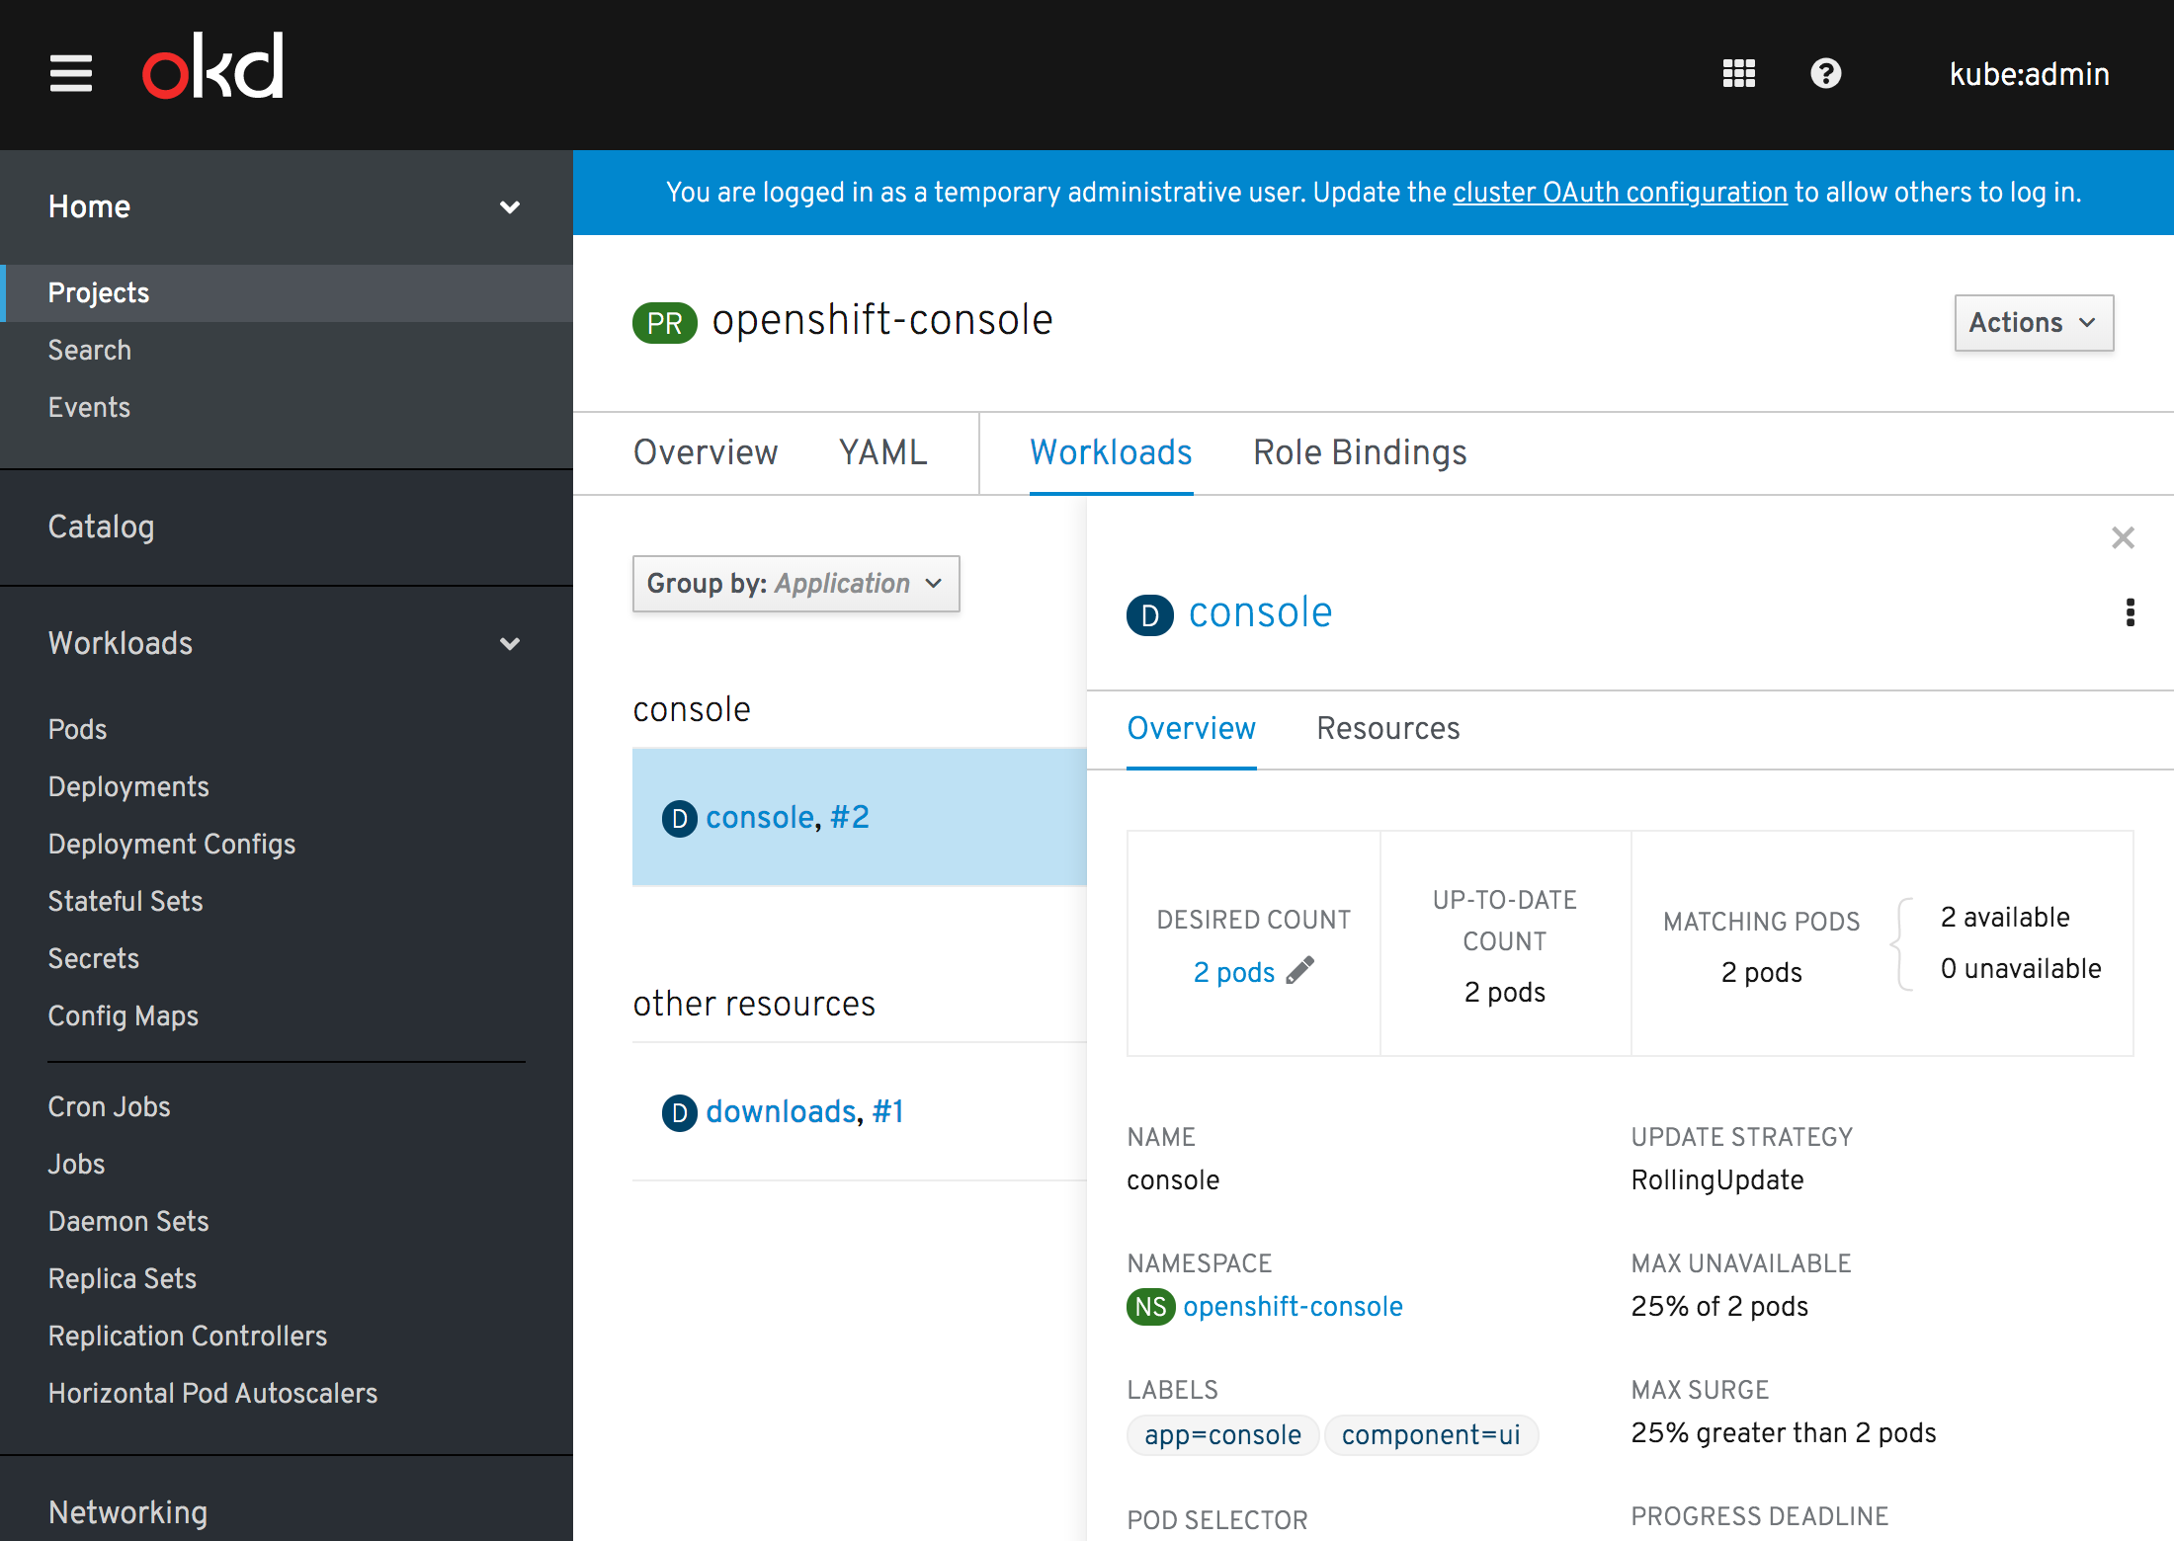This screenshot has height=1541, width=2174.
Task: Collapse the Workloads sidebar section
Action: click(x=510, y=644)
